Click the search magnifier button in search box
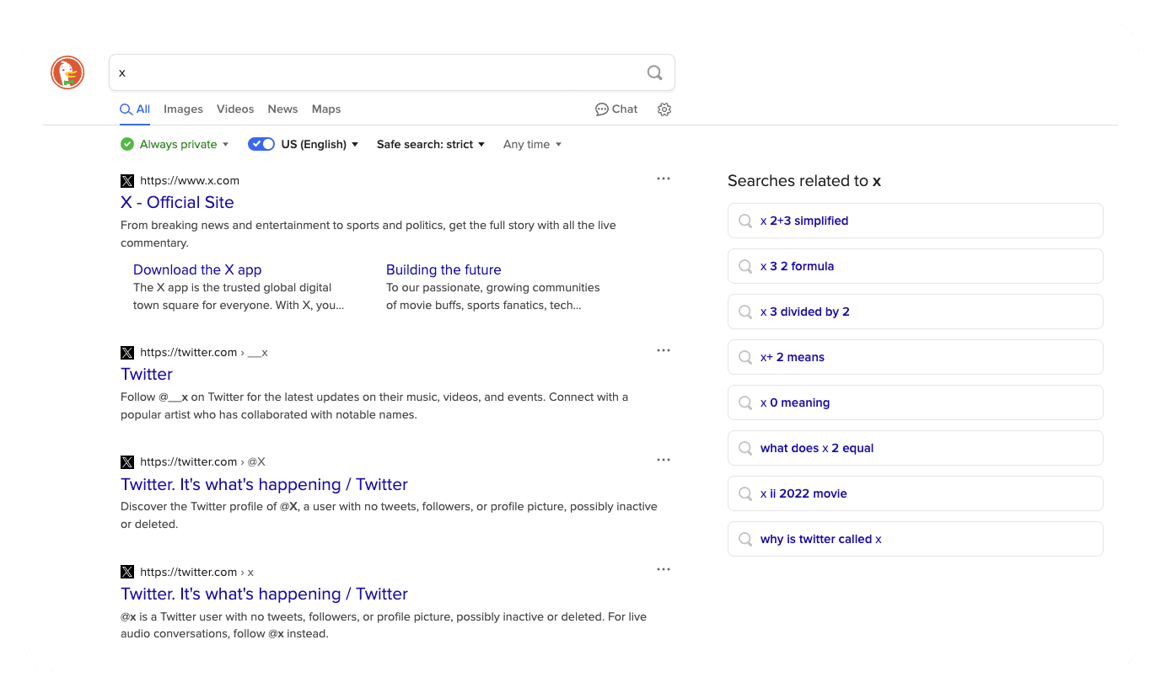This screenshot has height=693, width=1161. click(x=655, y=72)
